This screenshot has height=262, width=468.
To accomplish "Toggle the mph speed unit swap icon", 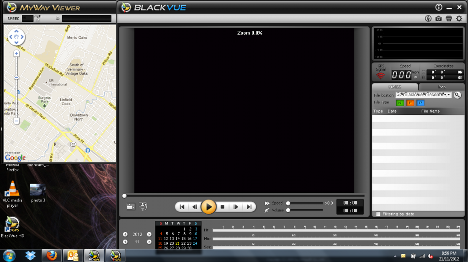I will (415, 77).
